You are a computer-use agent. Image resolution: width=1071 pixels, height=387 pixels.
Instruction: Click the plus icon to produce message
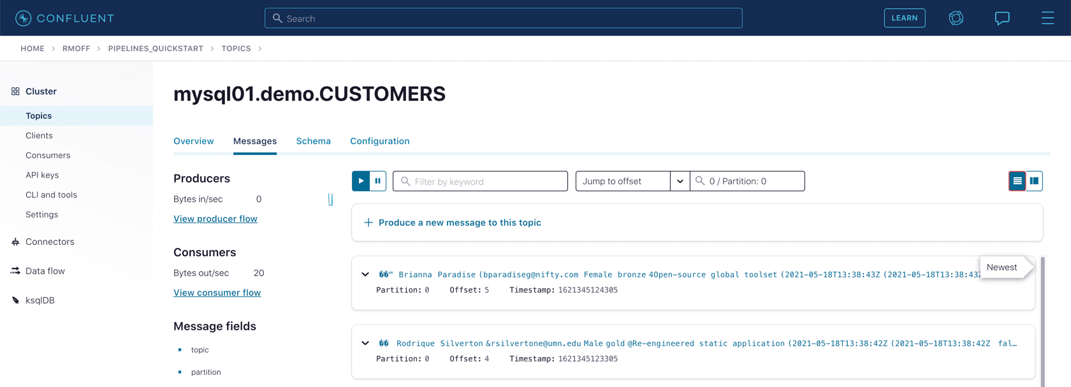point(368,223)
